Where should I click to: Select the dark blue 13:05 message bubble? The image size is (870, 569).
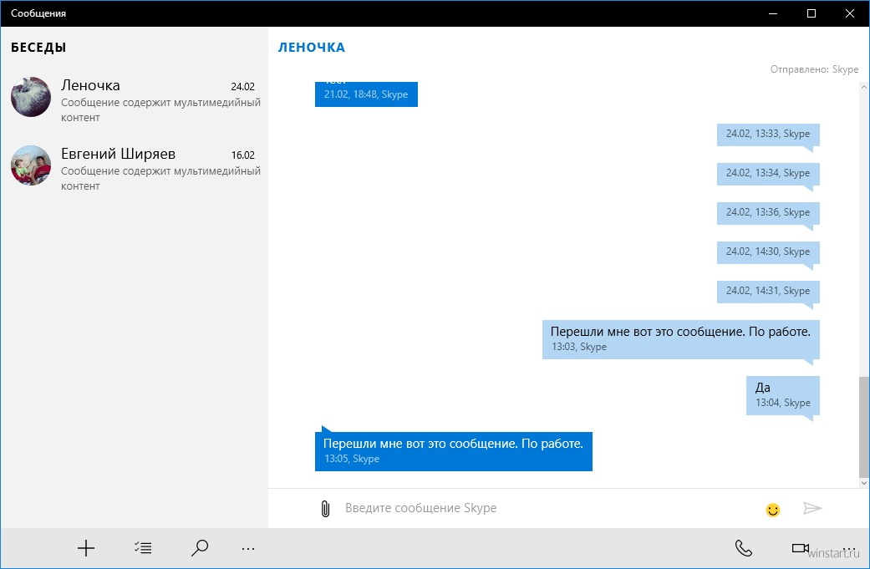click(453, 450)
